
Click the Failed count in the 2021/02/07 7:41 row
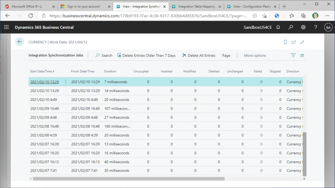[261, 170]
